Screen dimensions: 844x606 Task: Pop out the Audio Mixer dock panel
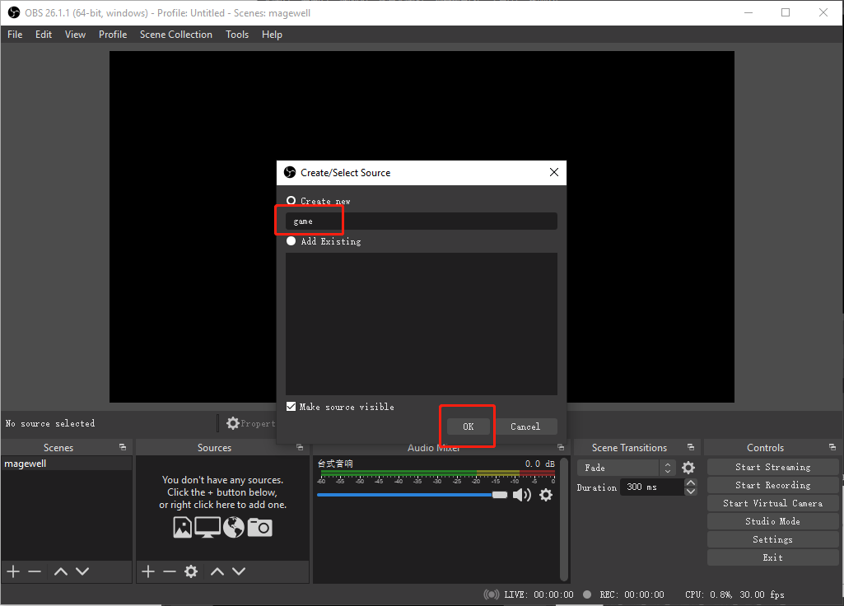[561, 447]
